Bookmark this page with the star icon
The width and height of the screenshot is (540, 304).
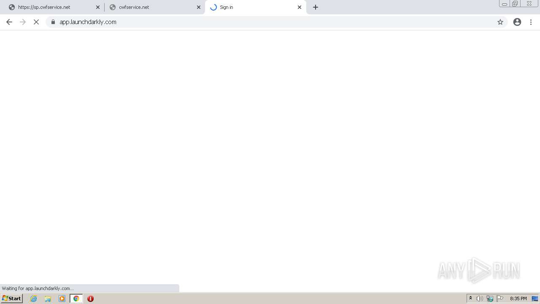[500, 22]
